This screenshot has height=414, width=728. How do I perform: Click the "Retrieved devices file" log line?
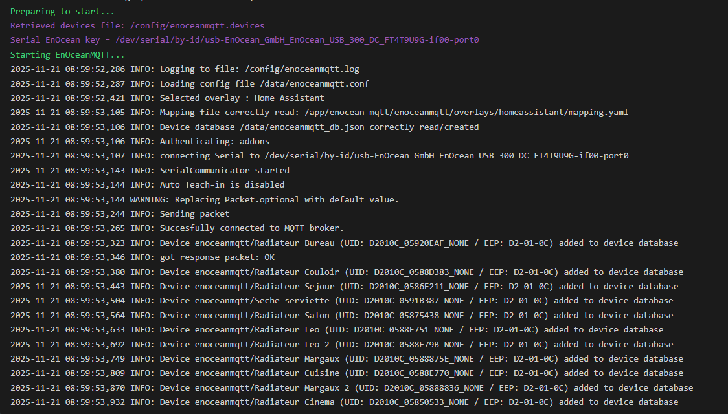(137, 26)
